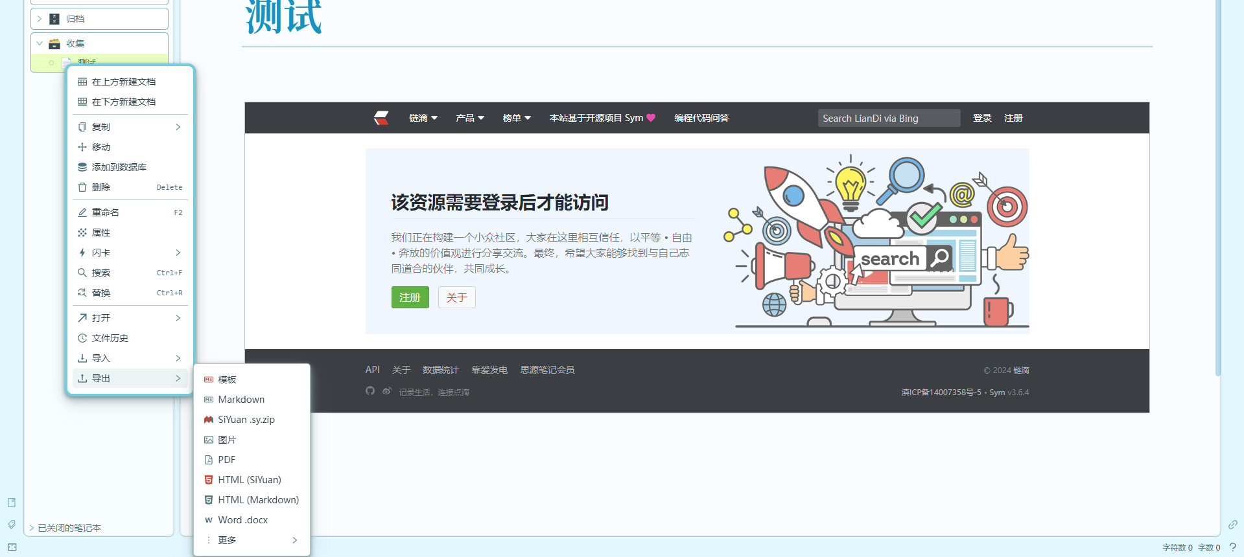Viewport: 1244px width, 557px height.
Task: Open the help question mark icon
Action: pyautogui.click(x=1232, y=547)
